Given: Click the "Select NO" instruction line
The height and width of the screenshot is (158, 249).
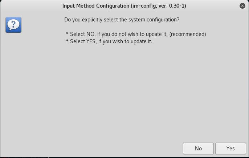Looking at the screenshot, I should 136,34.
